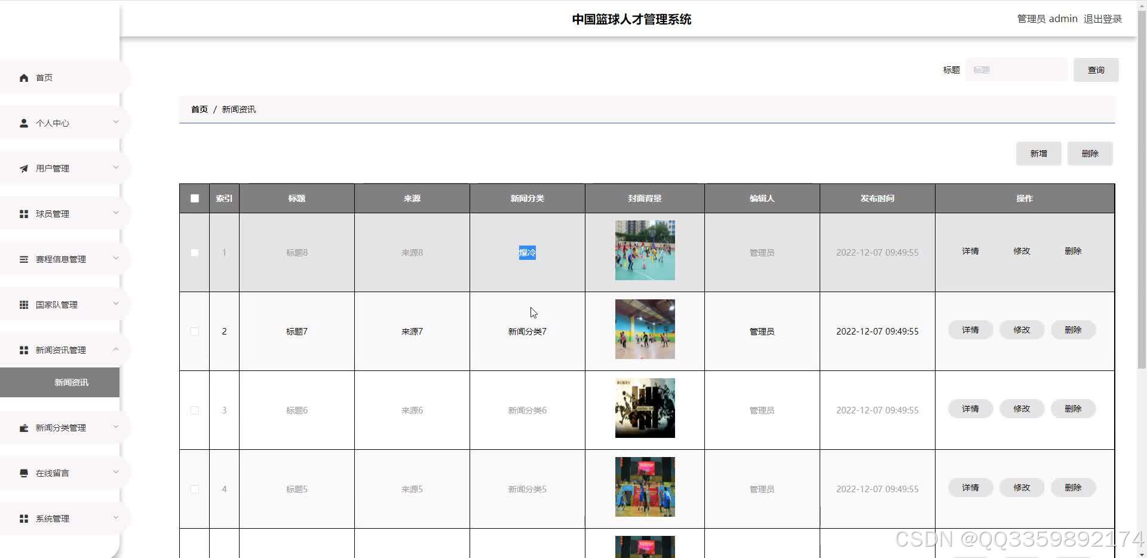Viewport: 1147px width, 558px height.
Task: Click 修改 for the 标题6 row
Action: 1022,409
